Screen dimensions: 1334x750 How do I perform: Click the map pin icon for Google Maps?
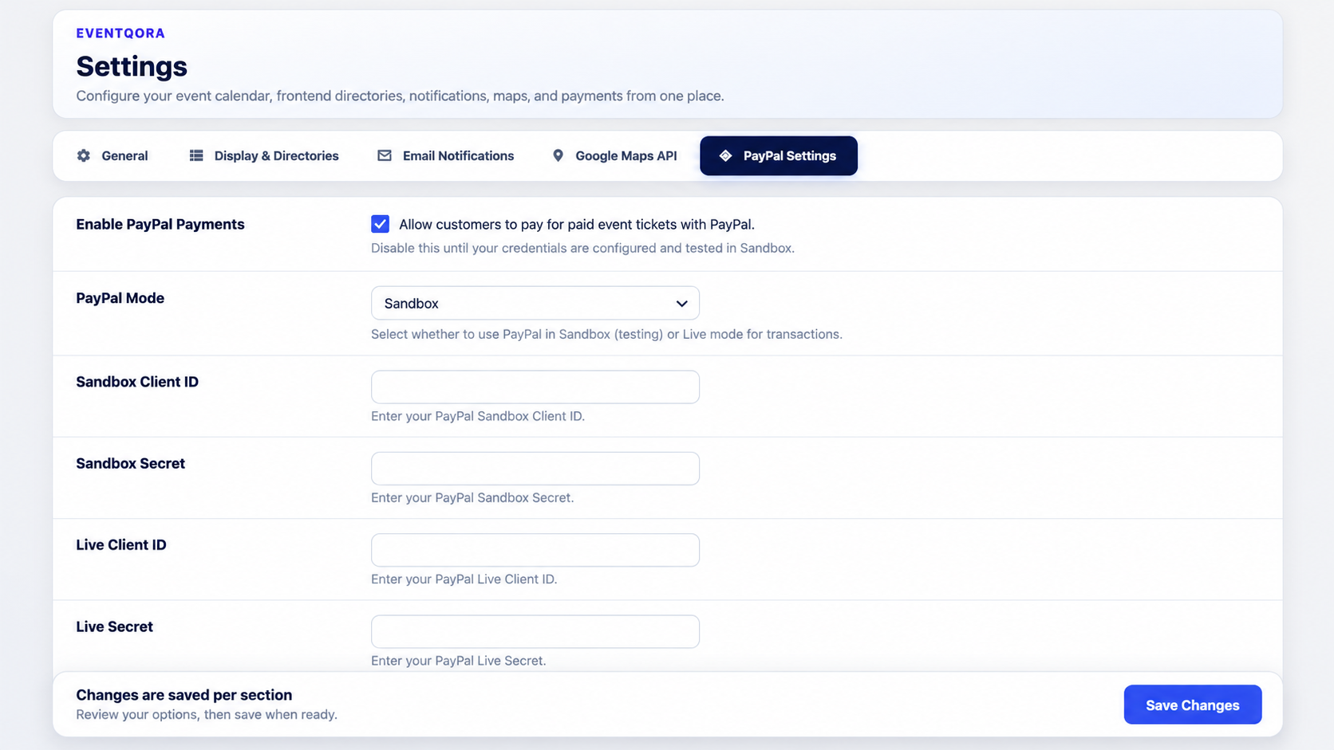tap(558, 155)
